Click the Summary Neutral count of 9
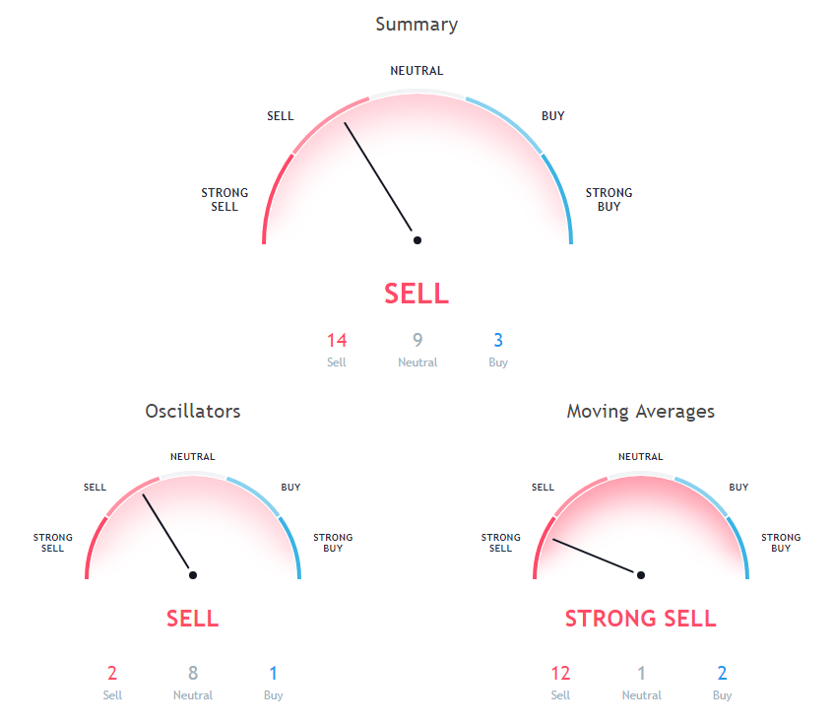The image size is (834, 723). [x=417, y=341]
